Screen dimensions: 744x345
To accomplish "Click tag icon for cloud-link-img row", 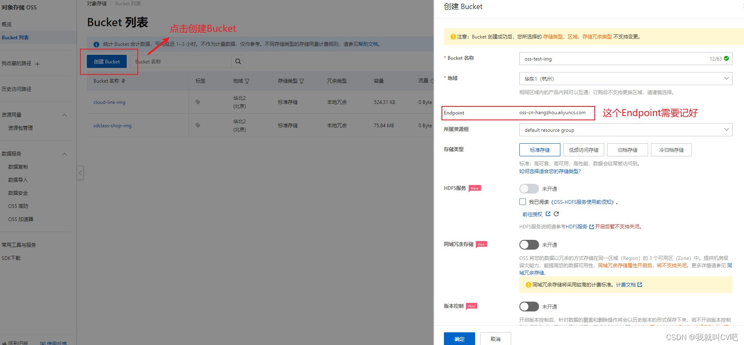I will [x=198, y=102].
